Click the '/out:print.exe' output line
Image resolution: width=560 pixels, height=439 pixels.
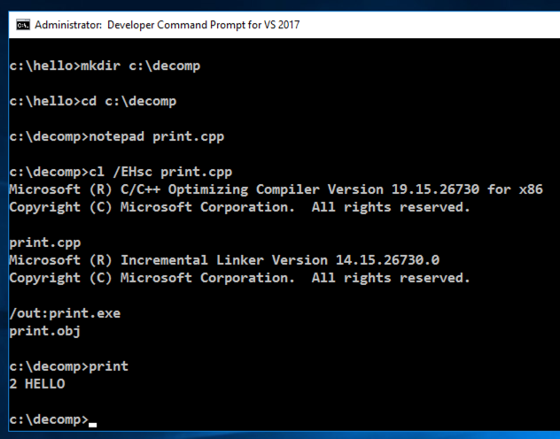tap(65, 313)
